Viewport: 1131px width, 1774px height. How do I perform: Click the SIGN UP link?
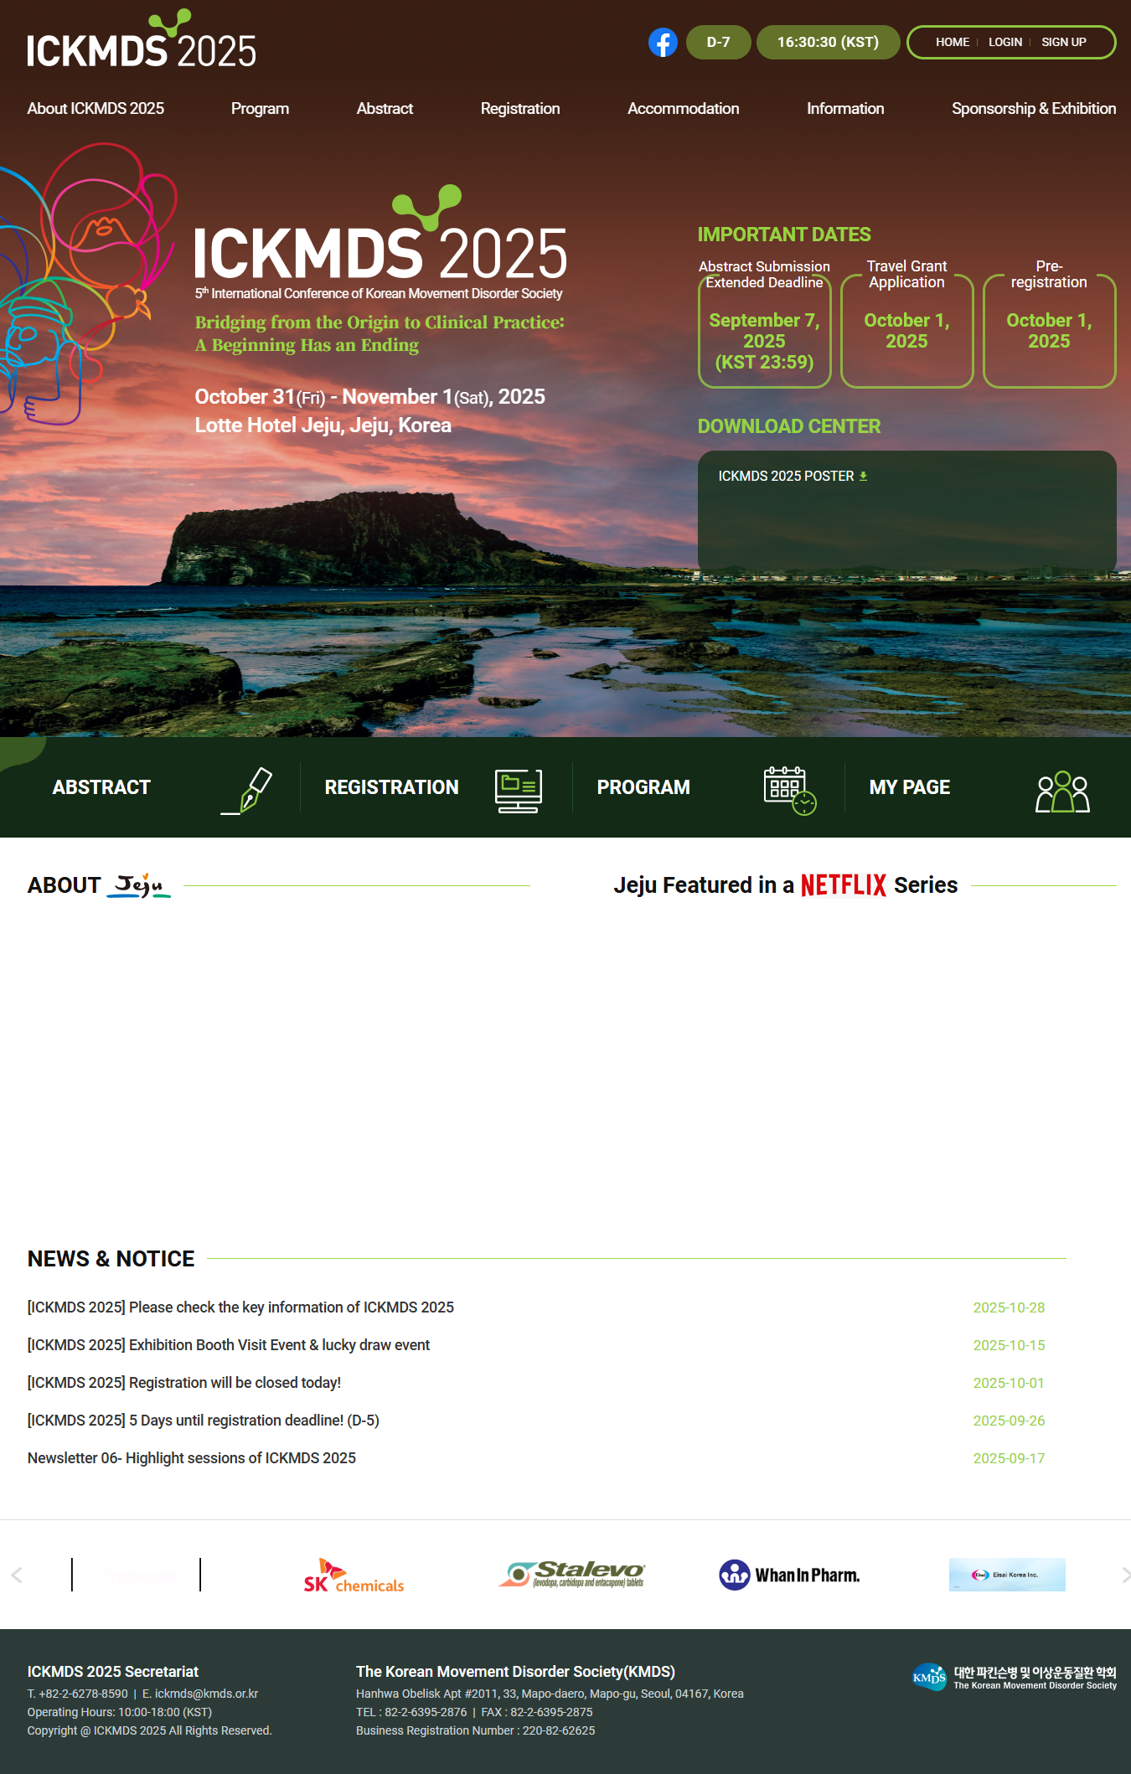[x=1063, y=42]
